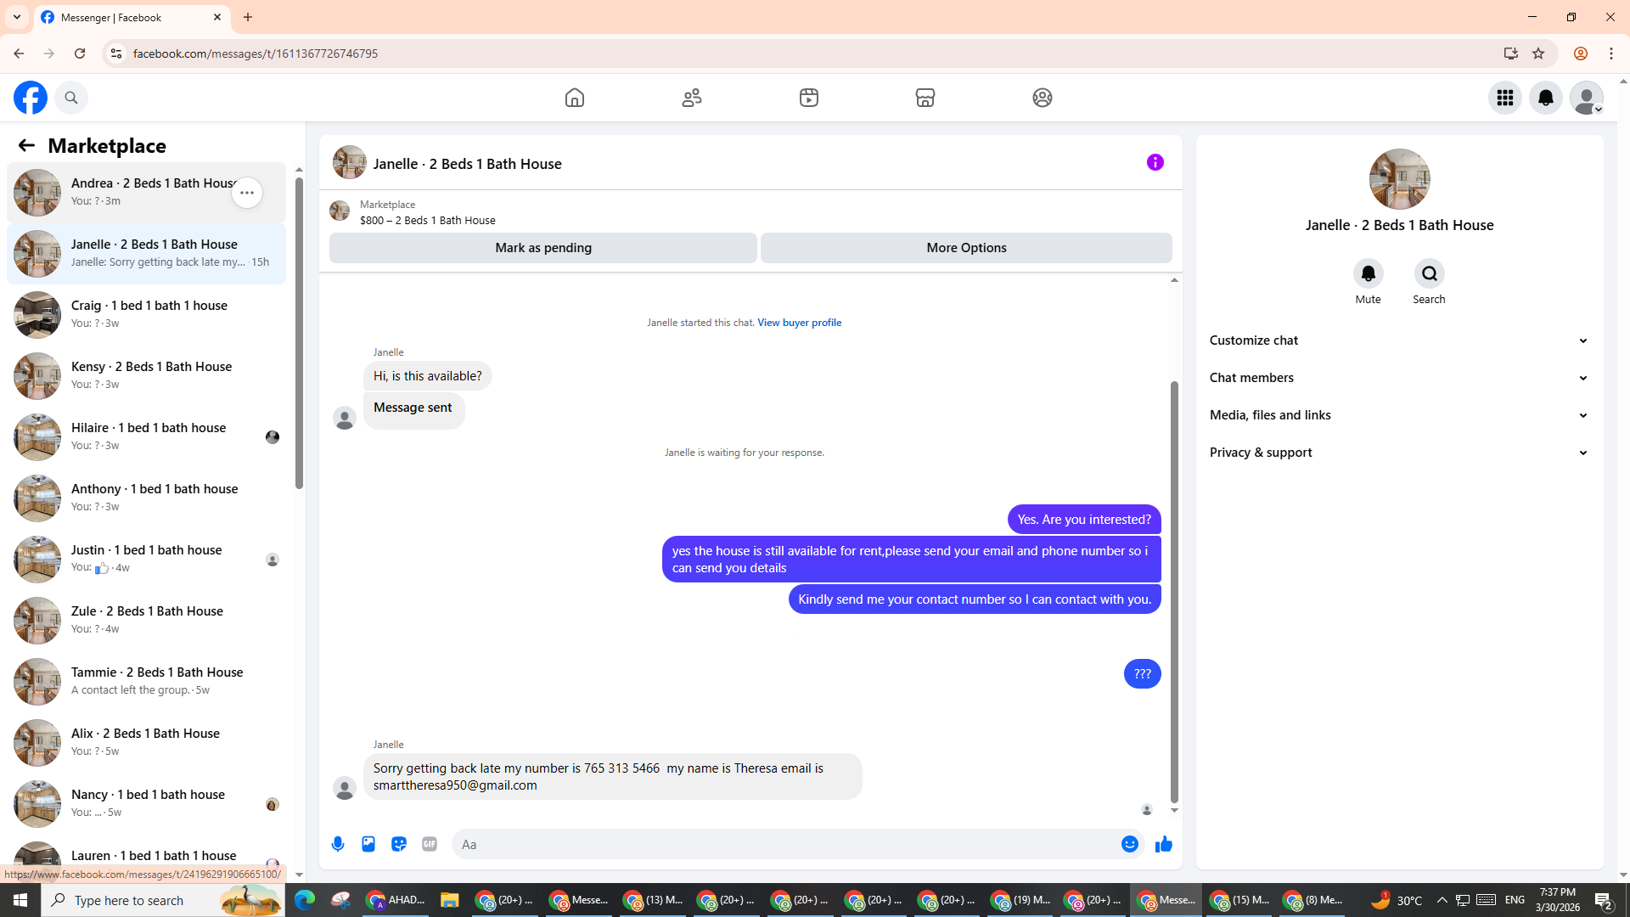The width and height of the screenshot is (1630, 917).
Task: Send a thumbs-up like
Action: (1163, 844)
